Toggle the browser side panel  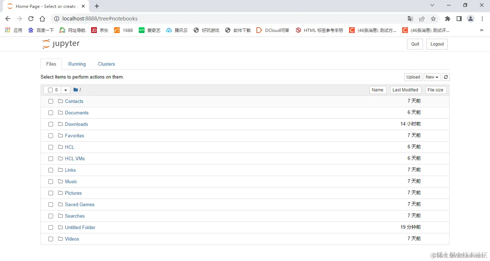459,19
